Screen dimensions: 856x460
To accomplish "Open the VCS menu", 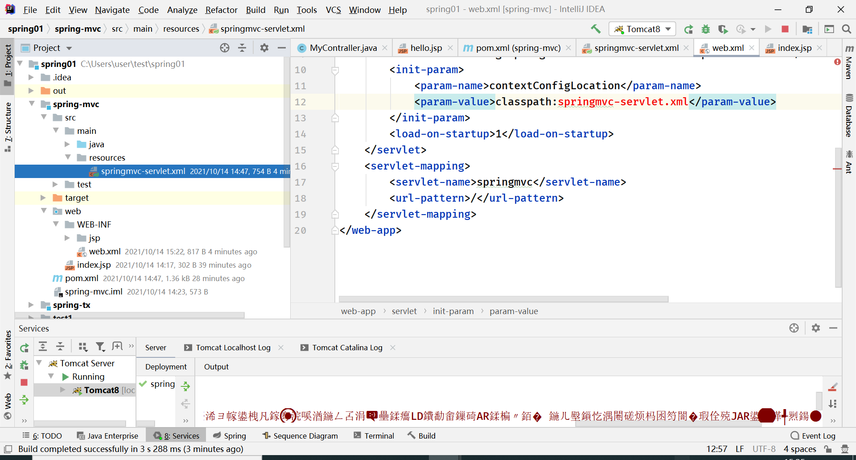I will point(333,10).
